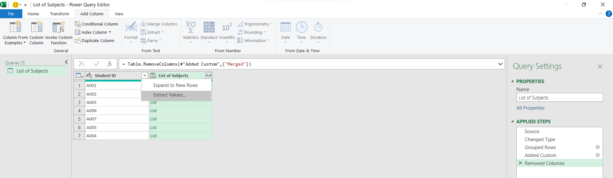The image size is (613, 178).
Task: Open Custom Column dialog
Action: tap(36, 33)
